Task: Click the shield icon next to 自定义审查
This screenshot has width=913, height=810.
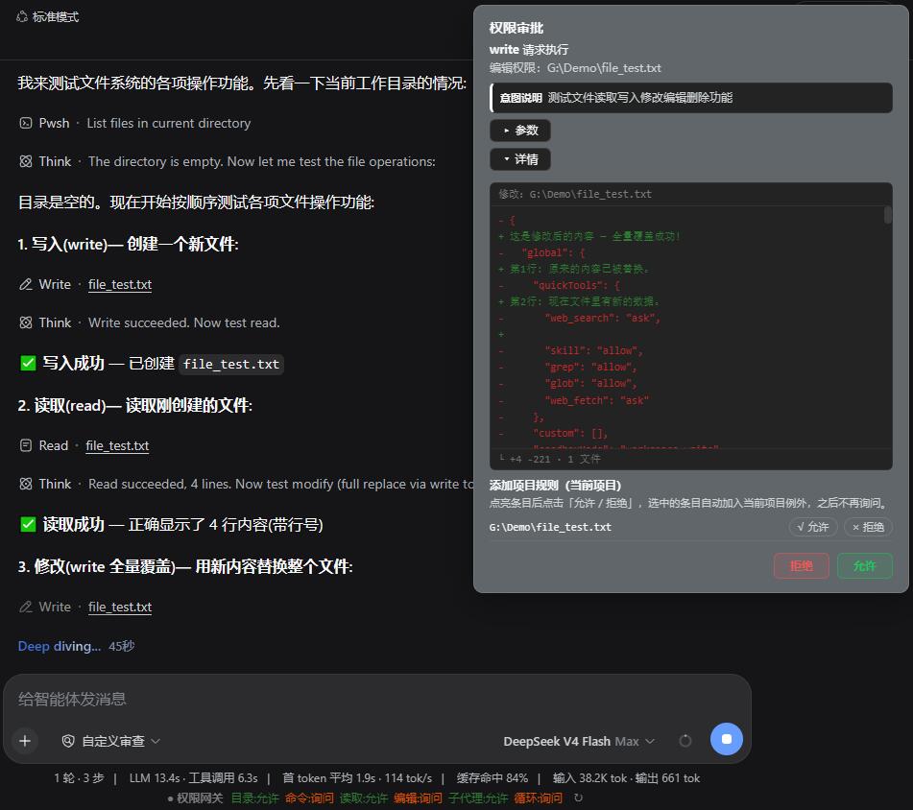Action: (x=68, y=741)
